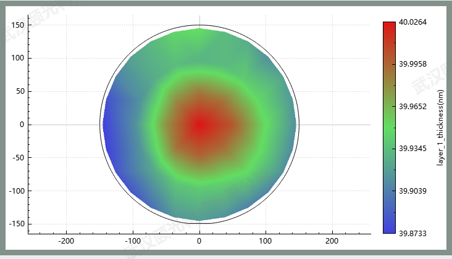The width and height of the screenshot is (452, 259).
Task: Click the 39.9345 color scale label
Action: coord(413,149)
